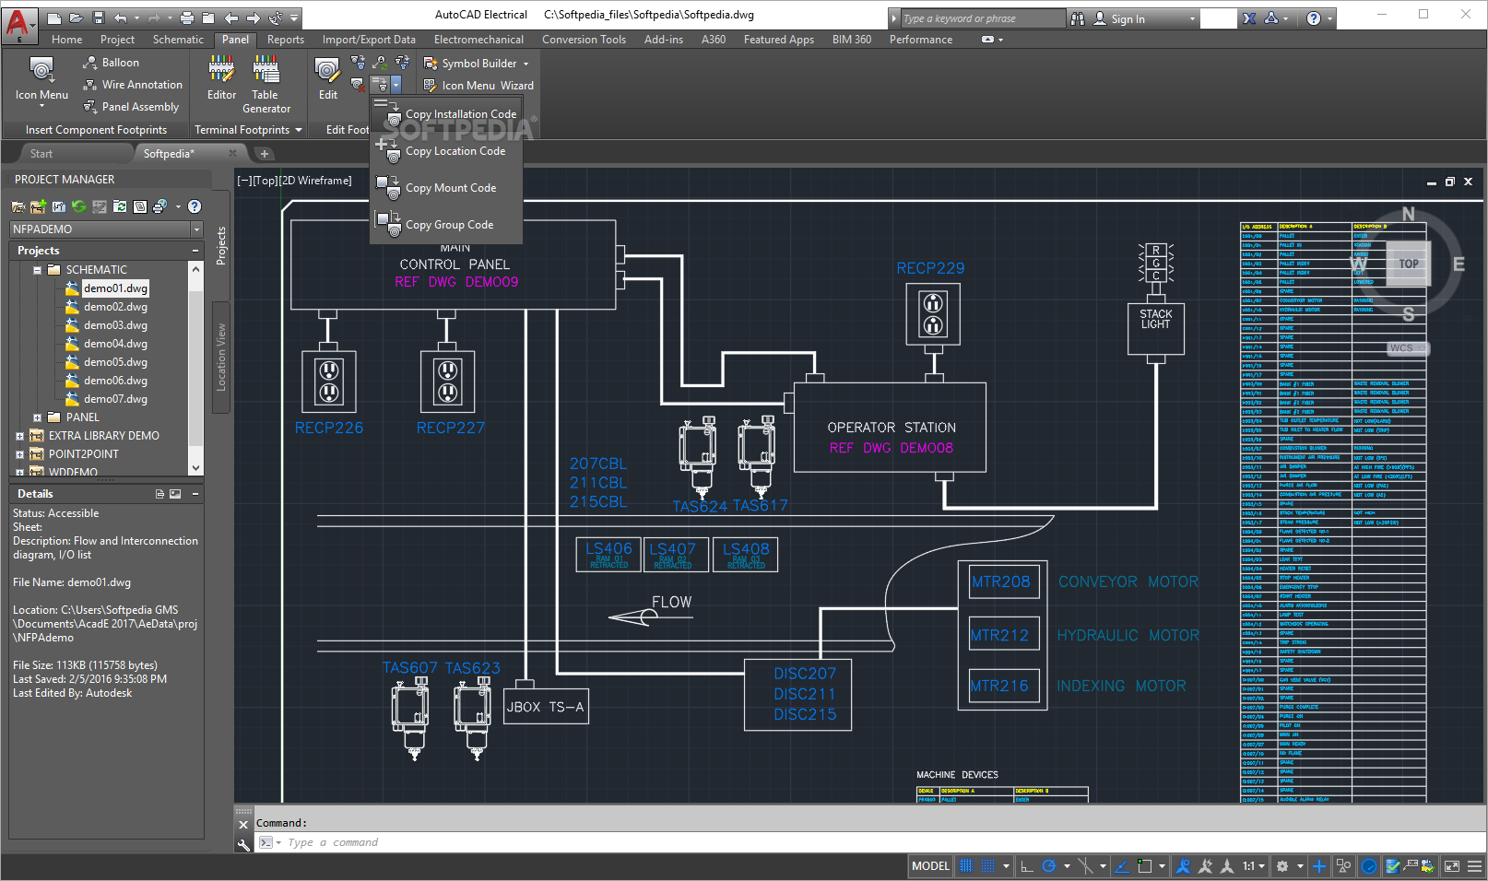Toggle Object Snap in status bar
Screen dimensions: 1488x881
pos(1144,866)
